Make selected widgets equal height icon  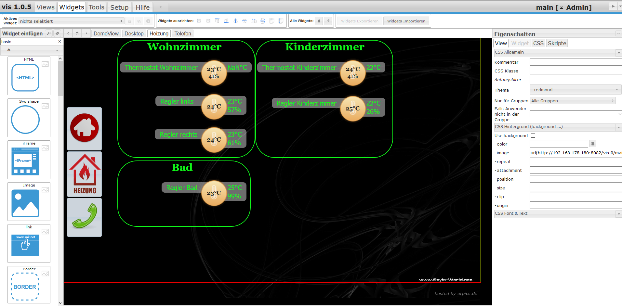pos(281,21)
